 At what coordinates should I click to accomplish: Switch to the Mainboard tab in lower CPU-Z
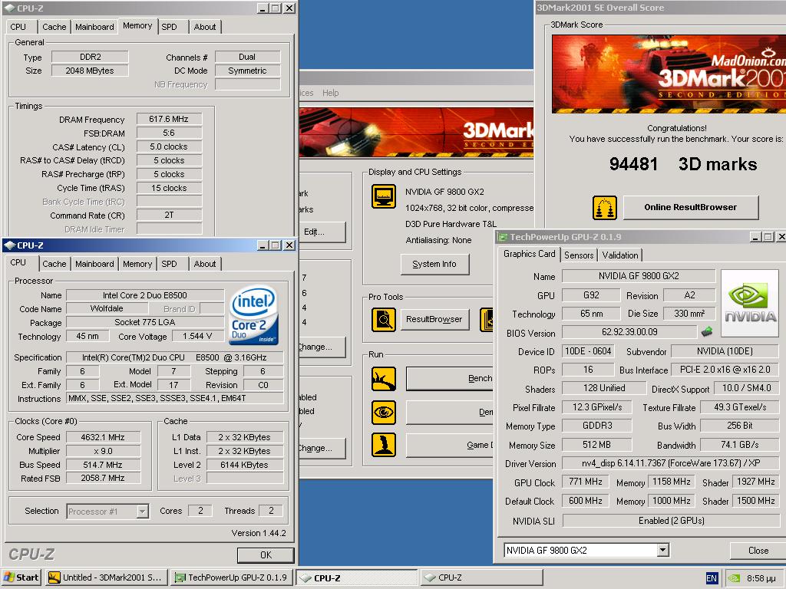(x=94, y=264)
